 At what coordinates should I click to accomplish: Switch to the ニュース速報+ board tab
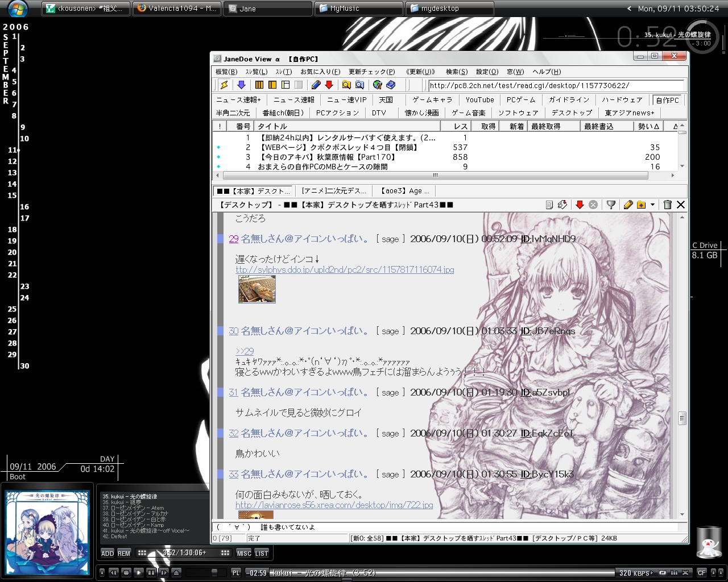click(238, 99)
